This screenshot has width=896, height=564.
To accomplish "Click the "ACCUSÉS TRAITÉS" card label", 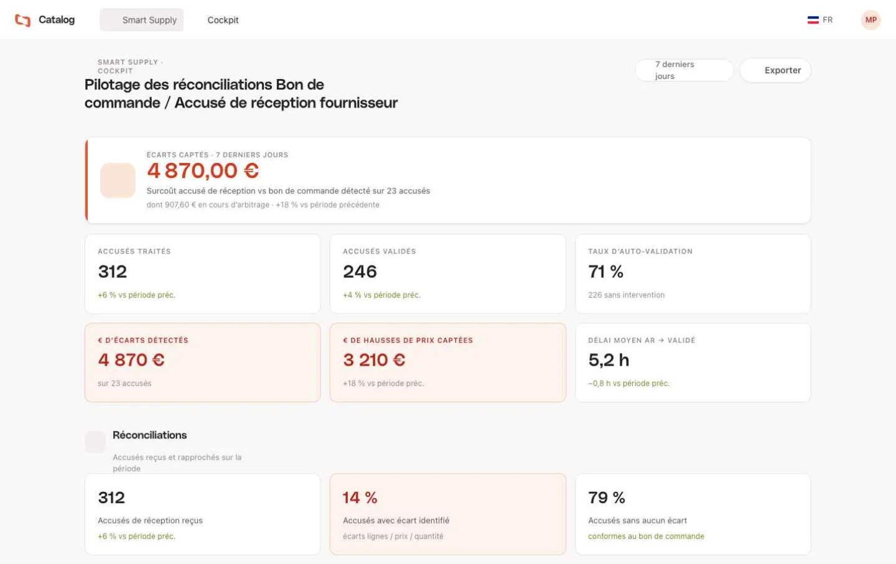I will [x=134, y=251].
